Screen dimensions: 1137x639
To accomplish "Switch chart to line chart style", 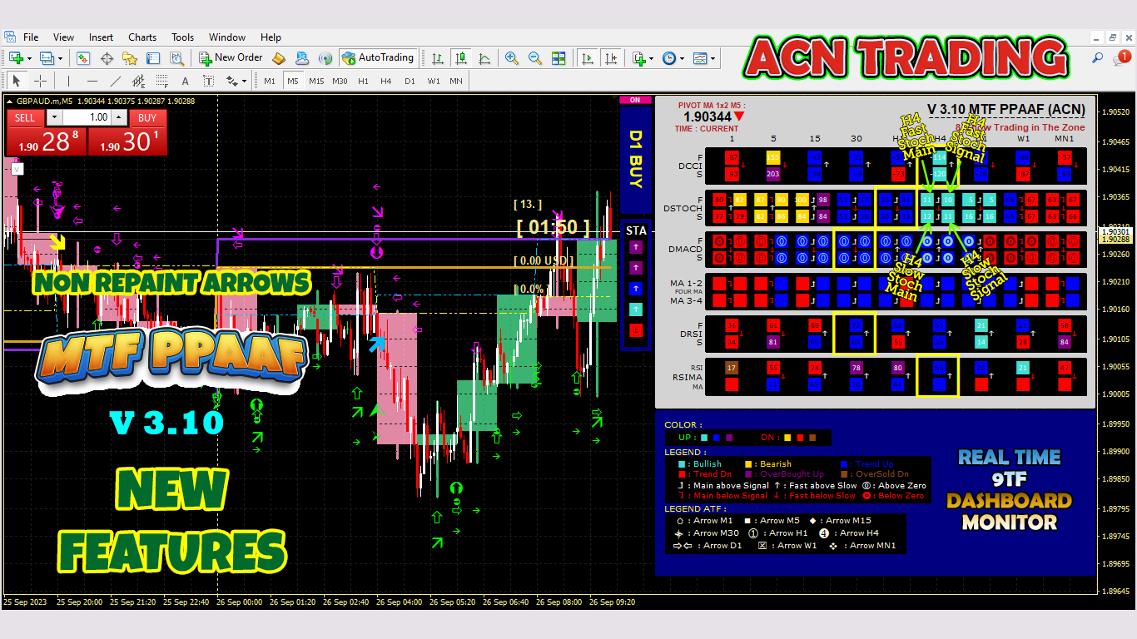I will [484, 58].
